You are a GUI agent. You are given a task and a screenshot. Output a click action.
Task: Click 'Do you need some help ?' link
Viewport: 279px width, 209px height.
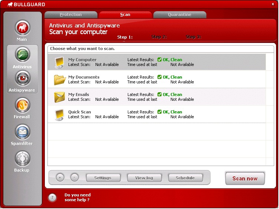click(x=77, y=197)
